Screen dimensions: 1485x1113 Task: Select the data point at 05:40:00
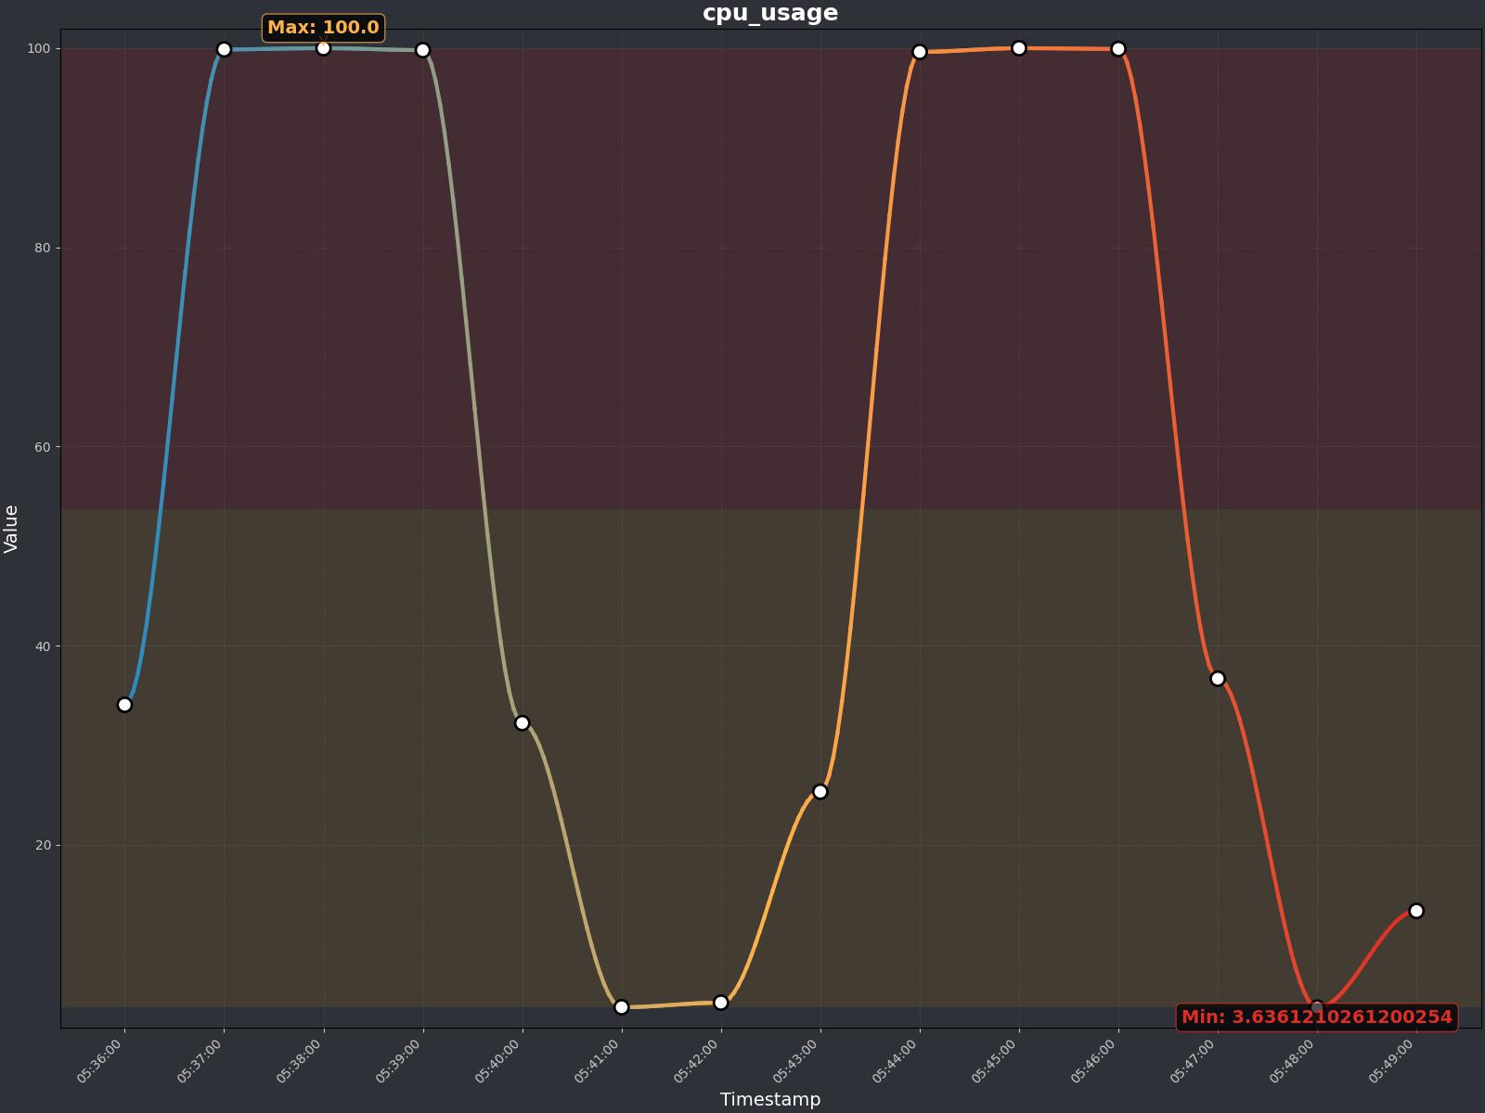coord(522,723)
